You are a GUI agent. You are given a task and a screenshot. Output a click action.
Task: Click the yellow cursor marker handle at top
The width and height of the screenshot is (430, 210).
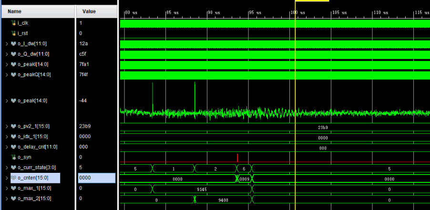click(312, 1)
